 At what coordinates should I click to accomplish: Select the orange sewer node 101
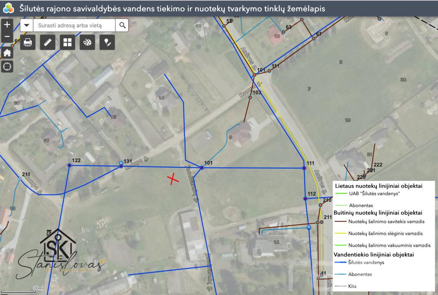254,75
